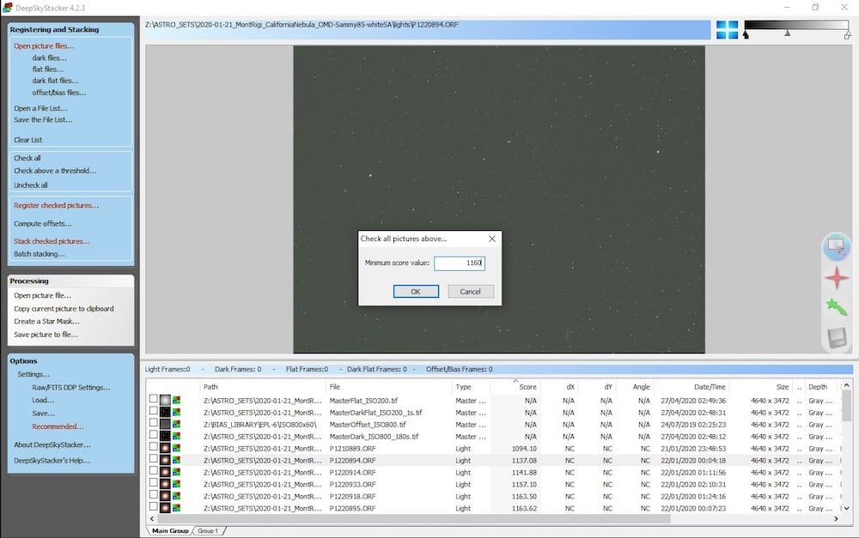Select the rectangle selection tool icon
Image resolution: width=859 pixels, height=538 pixels.
tap(837, 247)
